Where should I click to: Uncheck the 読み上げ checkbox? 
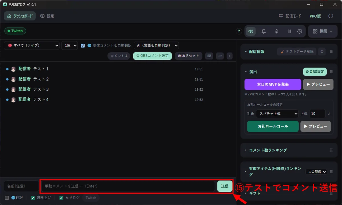click(x=33, y=198)
